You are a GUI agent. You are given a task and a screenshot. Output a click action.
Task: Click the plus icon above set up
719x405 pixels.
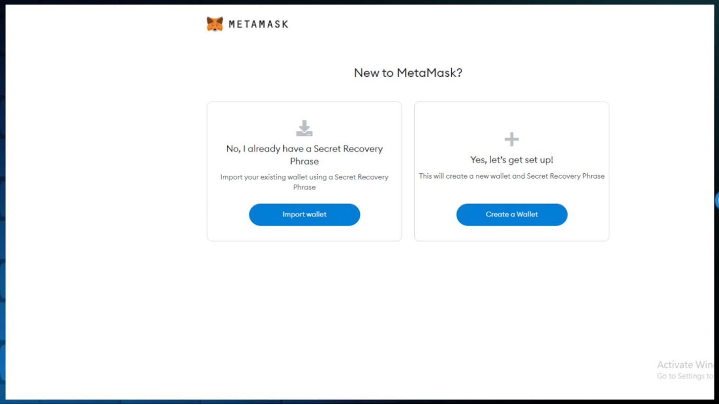(x=511, y=139)
